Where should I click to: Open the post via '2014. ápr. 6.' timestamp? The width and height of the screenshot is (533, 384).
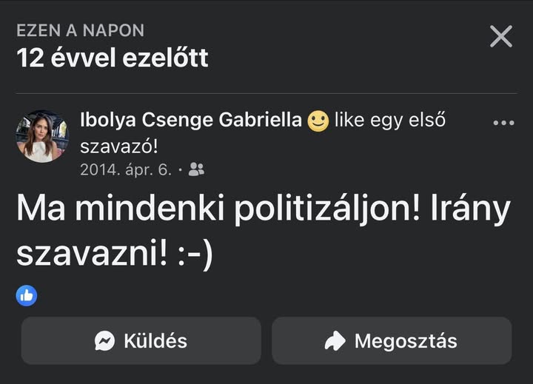[x=125, y=169]
